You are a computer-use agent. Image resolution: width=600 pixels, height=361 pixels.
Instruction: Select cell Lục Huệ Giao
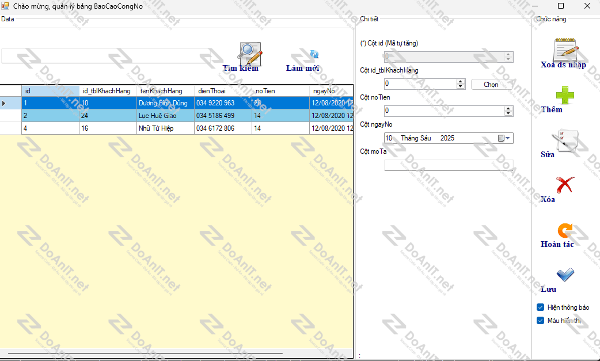165,116
